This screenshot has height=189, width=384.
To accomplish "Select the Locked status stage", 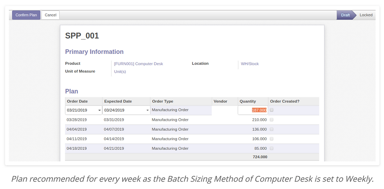I will coord(366,15).
